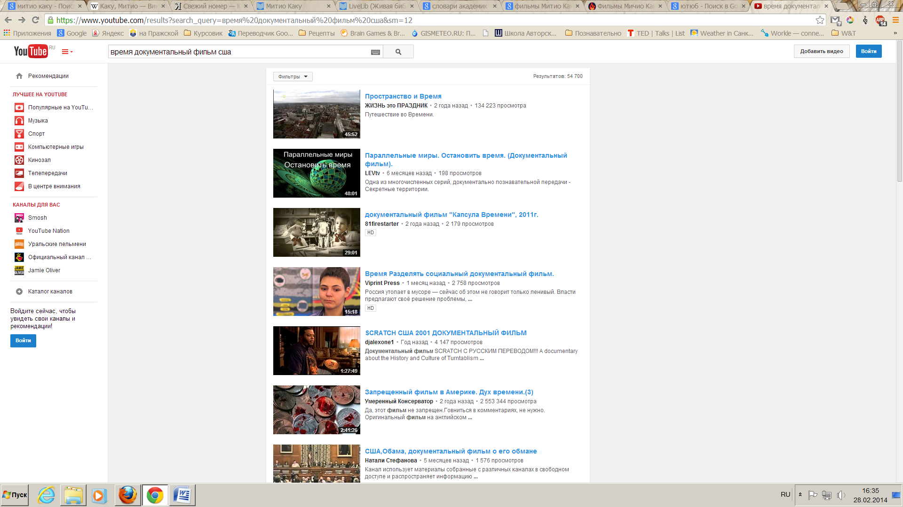Open В центре внимания icon
Image resolution: width=903 pixels, height=507 pixels.
[19, 186]
